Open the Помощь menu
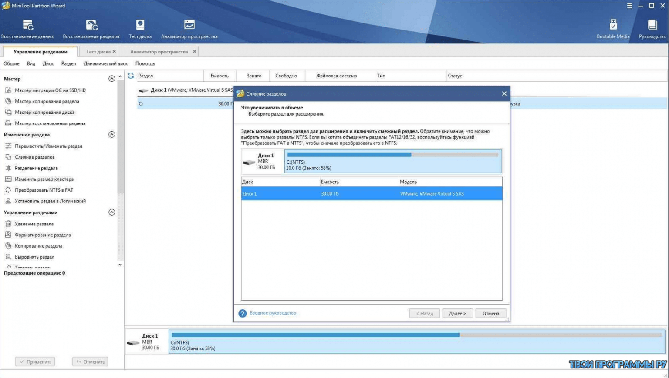 pyautogui.click(x=145, y=63)
